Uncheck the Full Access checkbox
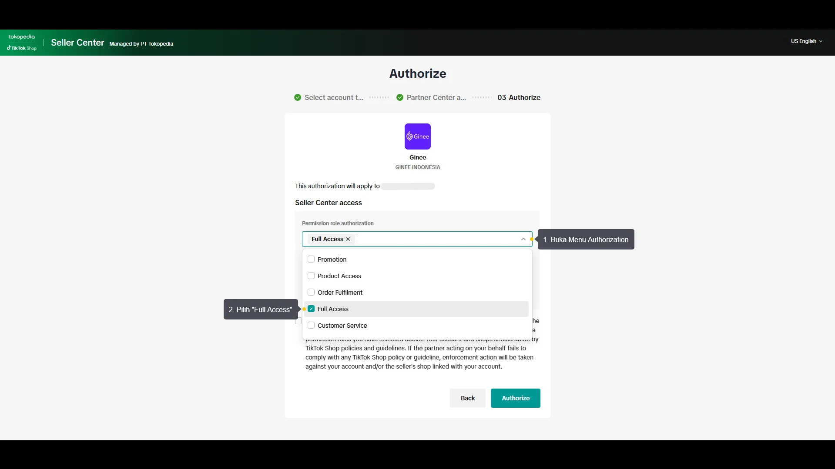 311,309
